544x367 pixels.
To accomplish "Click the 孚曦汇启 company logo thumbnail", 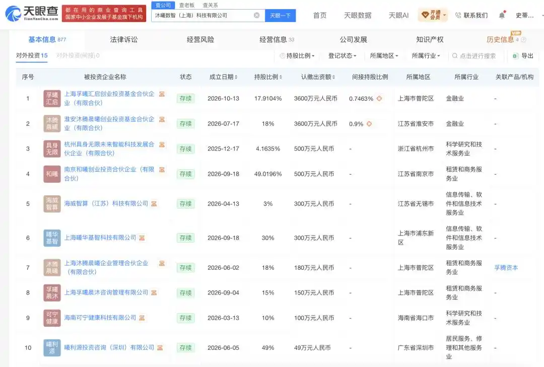I will point(52,99).
